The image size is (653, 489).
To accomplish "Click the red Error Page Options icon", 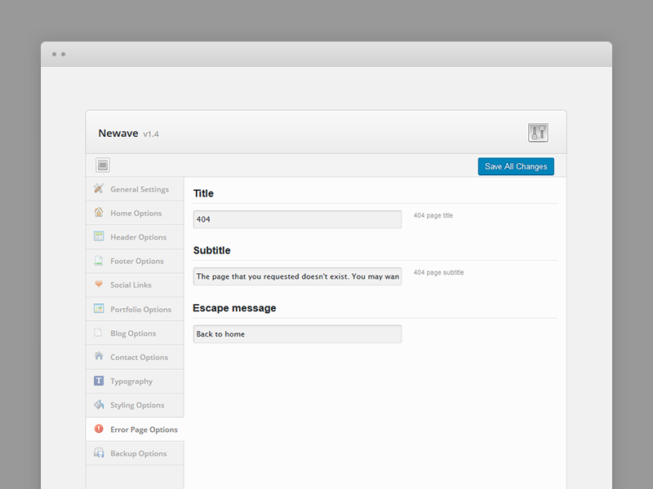I will click(x=99, y=429).
